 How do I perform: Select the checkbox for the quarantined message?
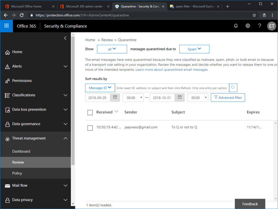90,128
